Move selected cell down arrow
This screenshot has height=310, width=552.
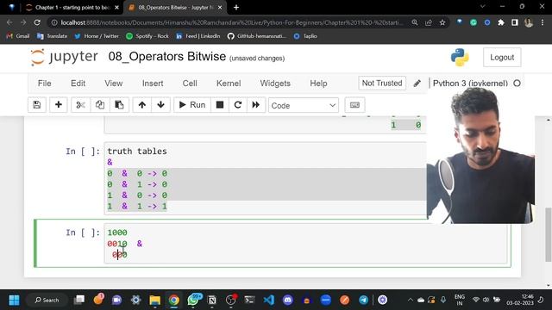pos(161,105)
